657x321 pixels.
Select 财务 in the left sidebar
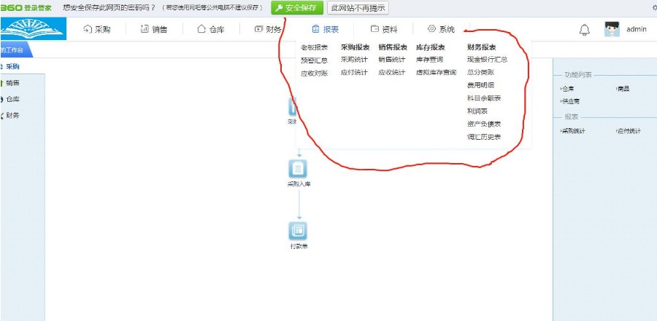(x=12, y=115)
